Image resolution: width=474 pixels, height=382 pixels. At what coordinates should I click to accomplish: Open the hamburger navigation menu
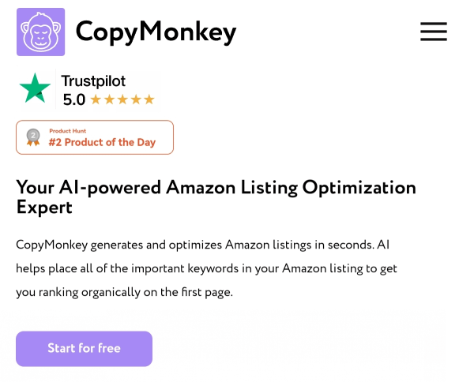434,32
